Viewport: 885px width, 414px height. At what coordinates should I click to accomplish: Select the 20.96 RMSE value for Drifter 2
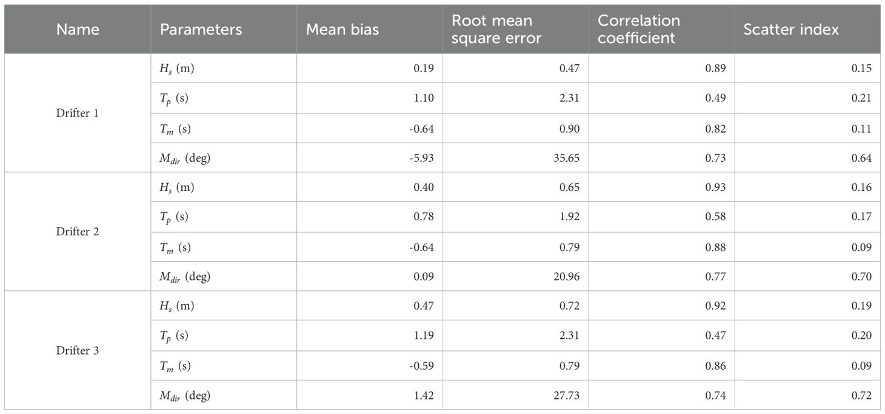[x=566, y=277]
